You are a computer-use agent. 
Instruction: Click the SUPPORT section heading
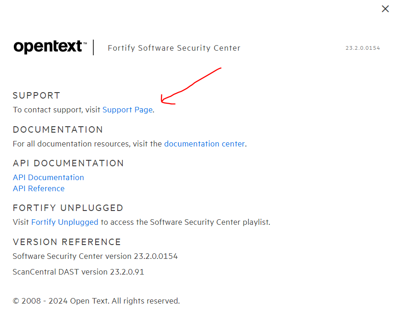36,95
